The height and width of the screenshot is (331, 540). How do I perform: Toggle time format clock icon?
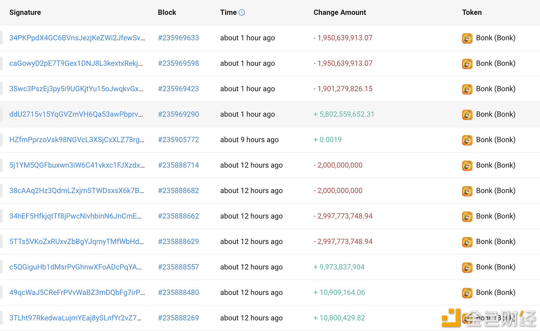click(x=242, y=12)
